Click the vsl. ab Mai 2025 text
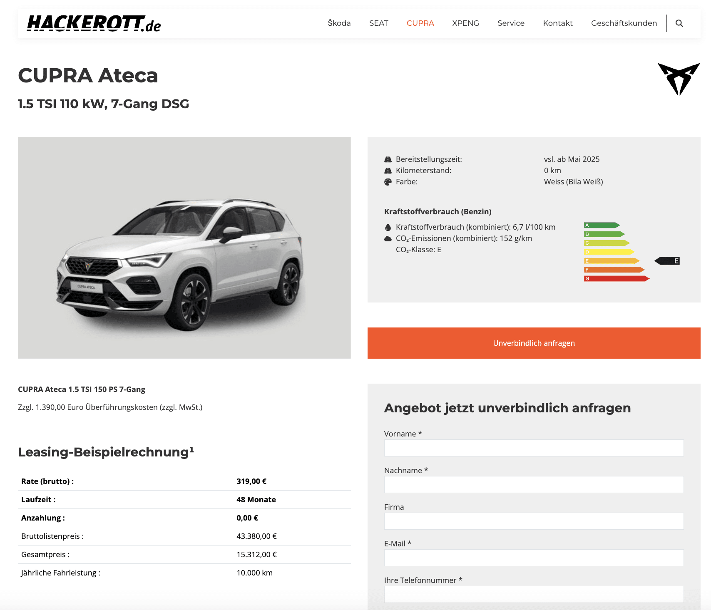Image resolution: width=711 pixels, height=610 pixels. click(x=572, y=159)
